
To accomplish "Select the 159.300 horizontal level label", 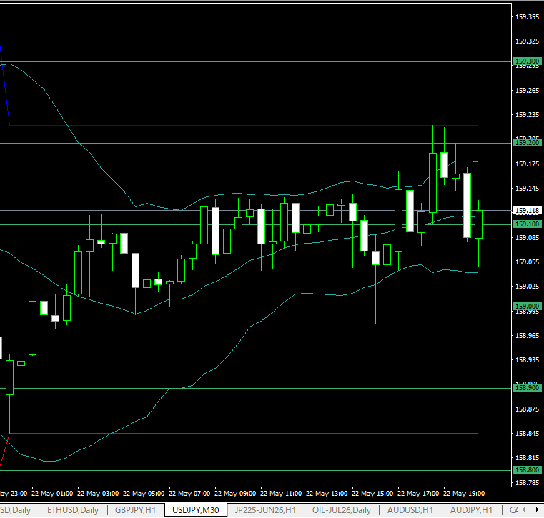I will click(527, 61).
